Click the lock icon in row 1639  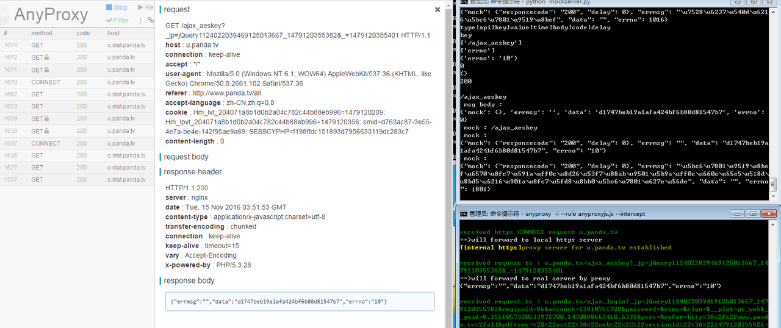coord(46,118)
